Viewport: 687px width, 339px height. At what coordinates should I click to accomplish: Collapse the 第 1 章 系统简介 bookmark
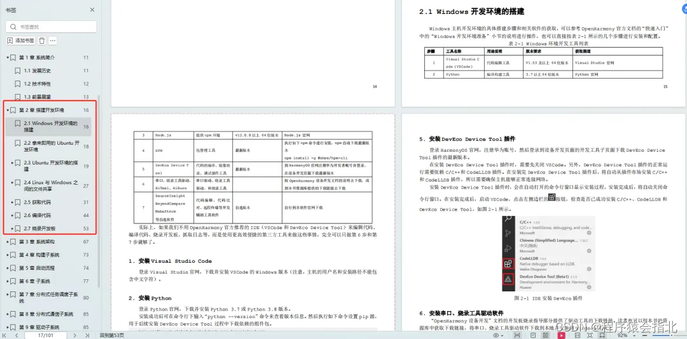[8, 58]
